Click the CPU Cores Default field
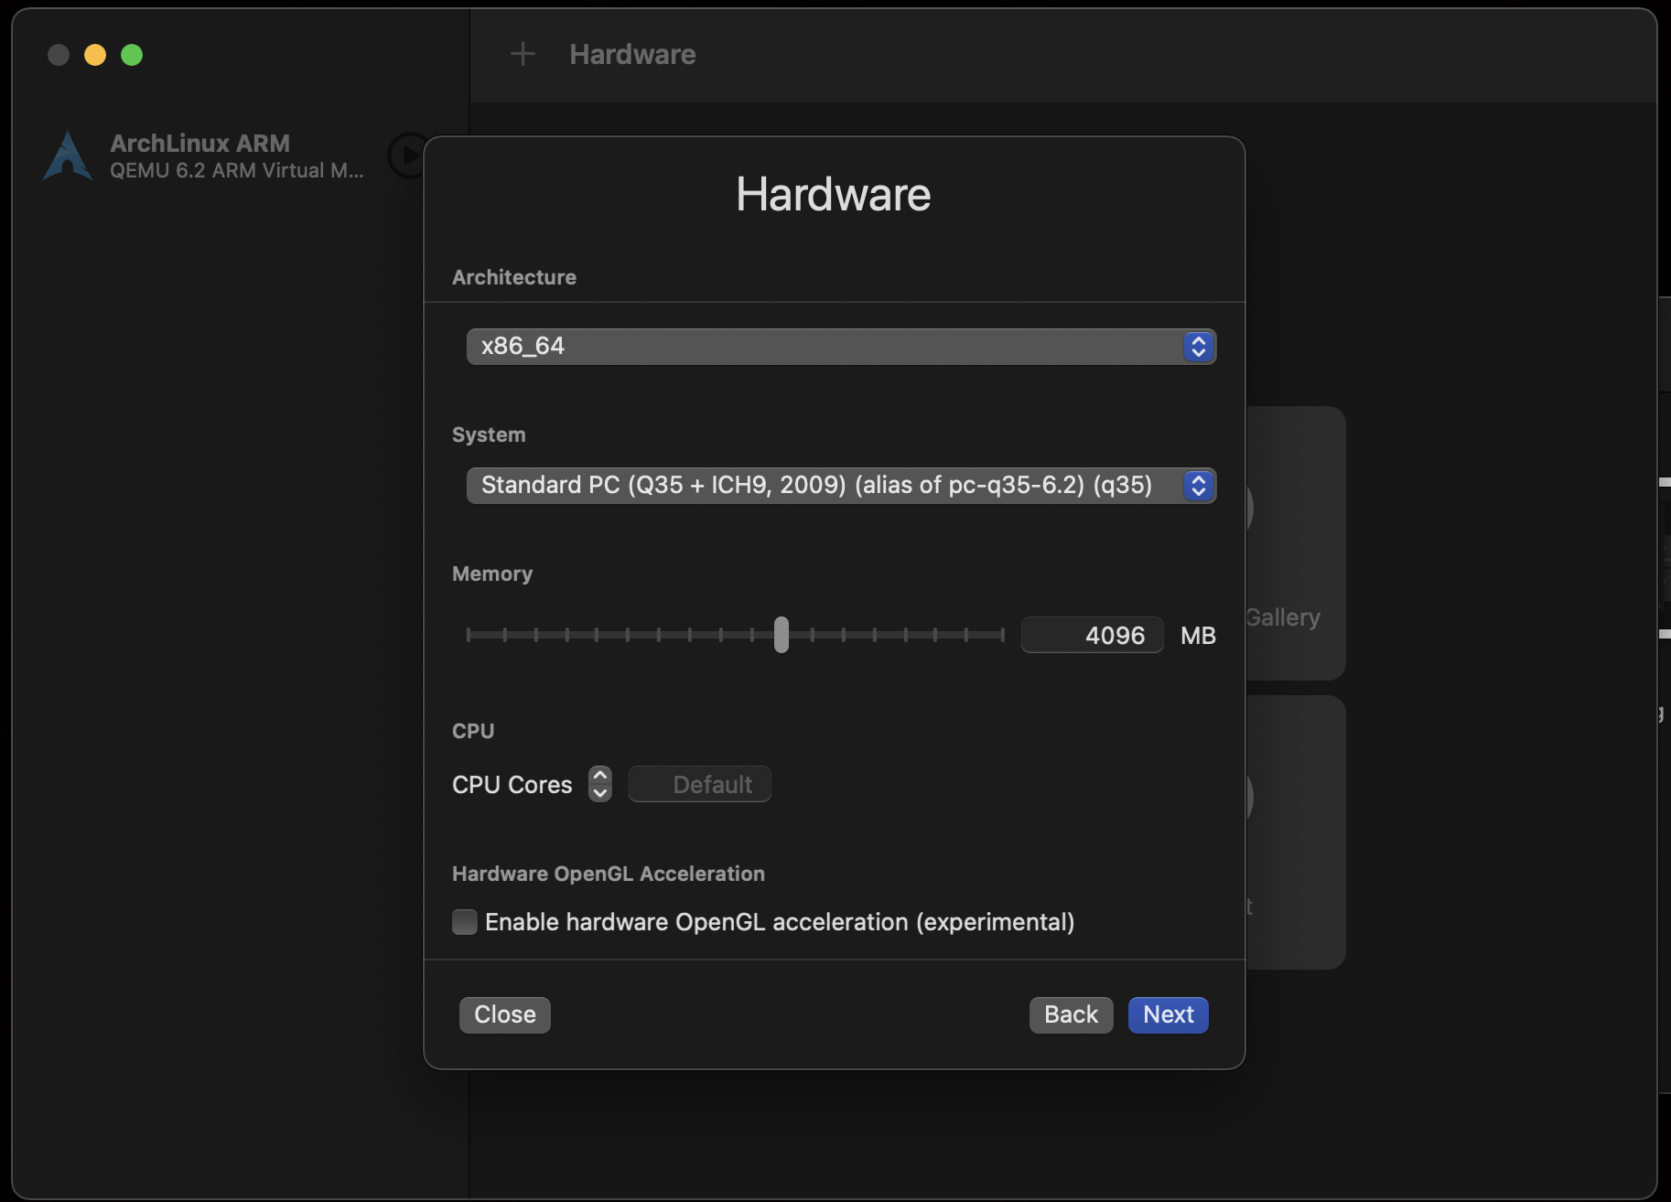The width and height of the screenshot is (1671, 1202). (x=700, y=784)
